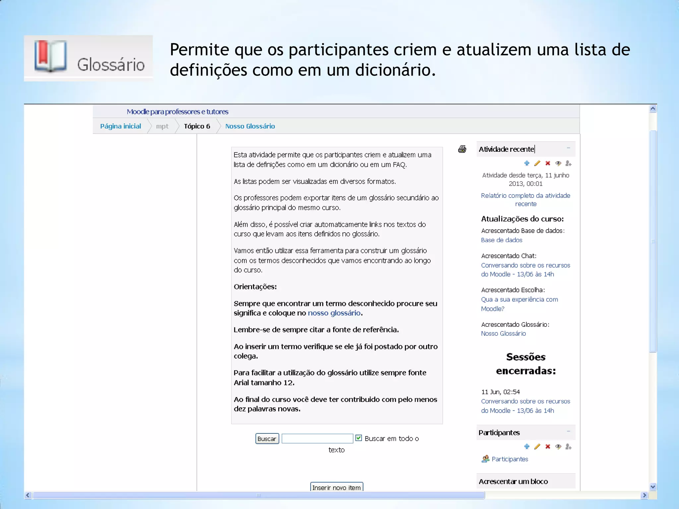Open the 'Base de dados' link
This screenshot has height=509, width=679.
pos(502,240)
